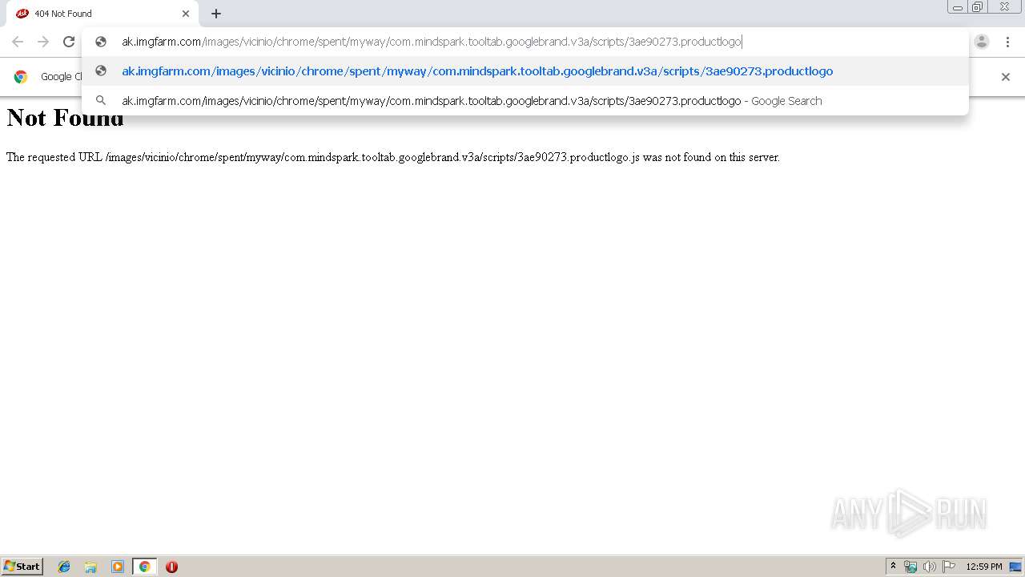This screenshot has width=1025, height=577.
Task: Minimize the Chrome window
Action: point(958,7)
